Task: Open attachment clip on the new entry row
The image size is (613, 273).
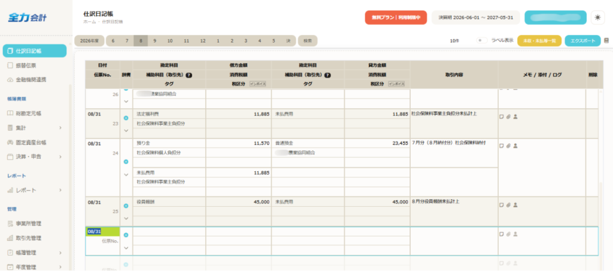Action: [x=508, y=234]
